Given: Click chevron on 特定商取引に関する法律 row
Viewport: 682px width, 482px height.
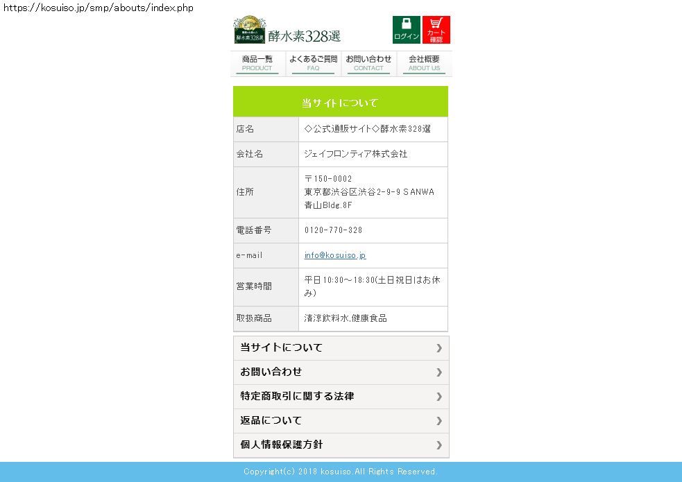Looking at the screenshot, I should point(439,397).
